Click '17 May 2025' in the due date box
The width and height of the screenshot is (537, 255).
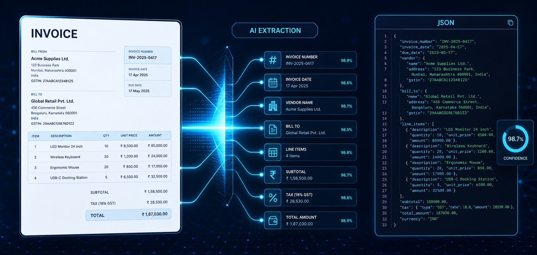139,91
